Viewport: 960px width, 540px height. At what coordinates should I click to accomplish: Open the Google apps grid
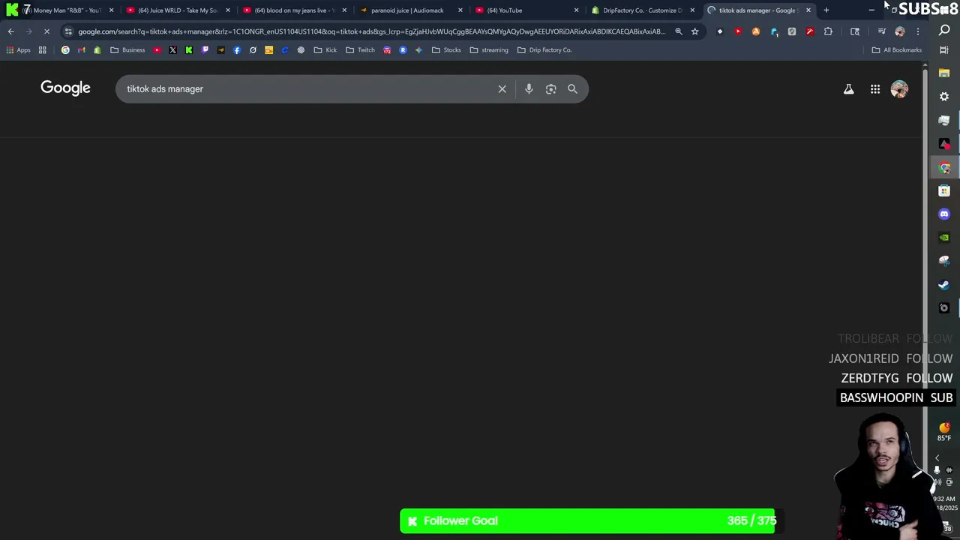pyautogui.click(x=875, y=89)
